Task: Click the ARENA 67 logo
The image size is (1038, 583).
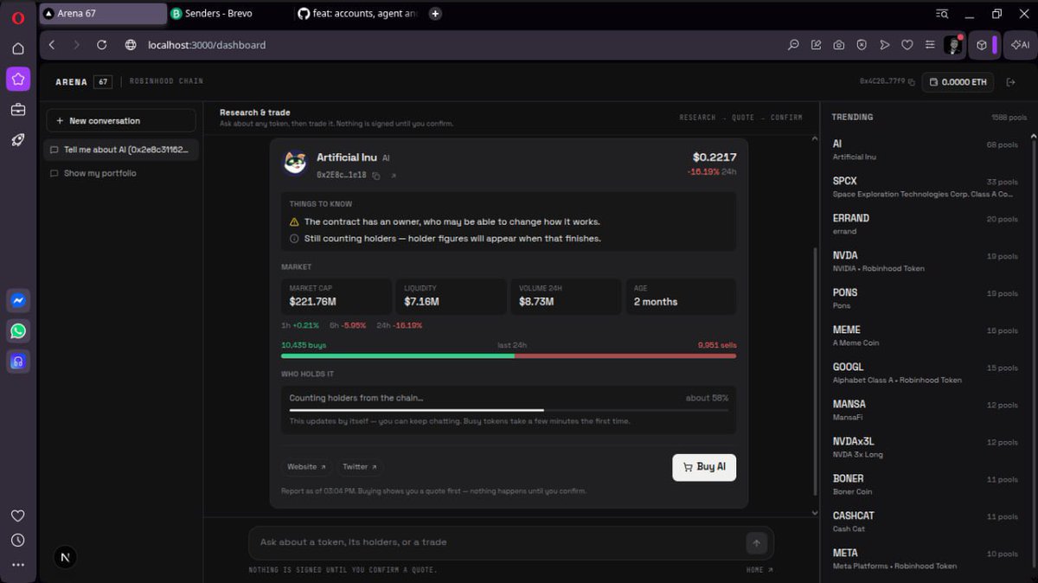Action: pos(84,82)
